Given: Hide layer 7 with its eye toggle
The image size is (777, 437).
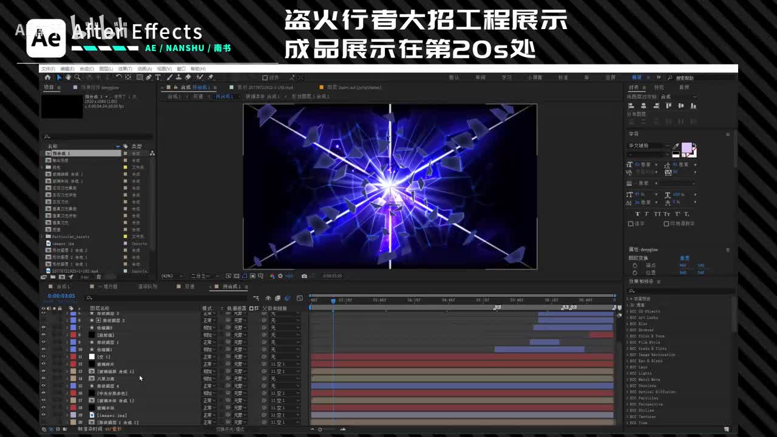Looking at the screenshot, I should [44, 328].
